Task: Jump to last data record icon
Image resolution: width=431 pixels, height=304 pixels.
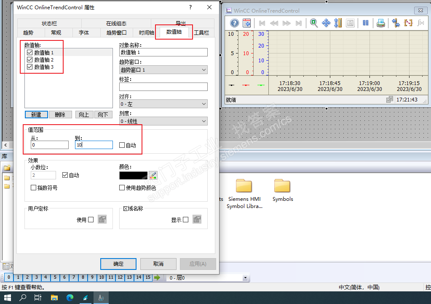Action: [299, 23]
